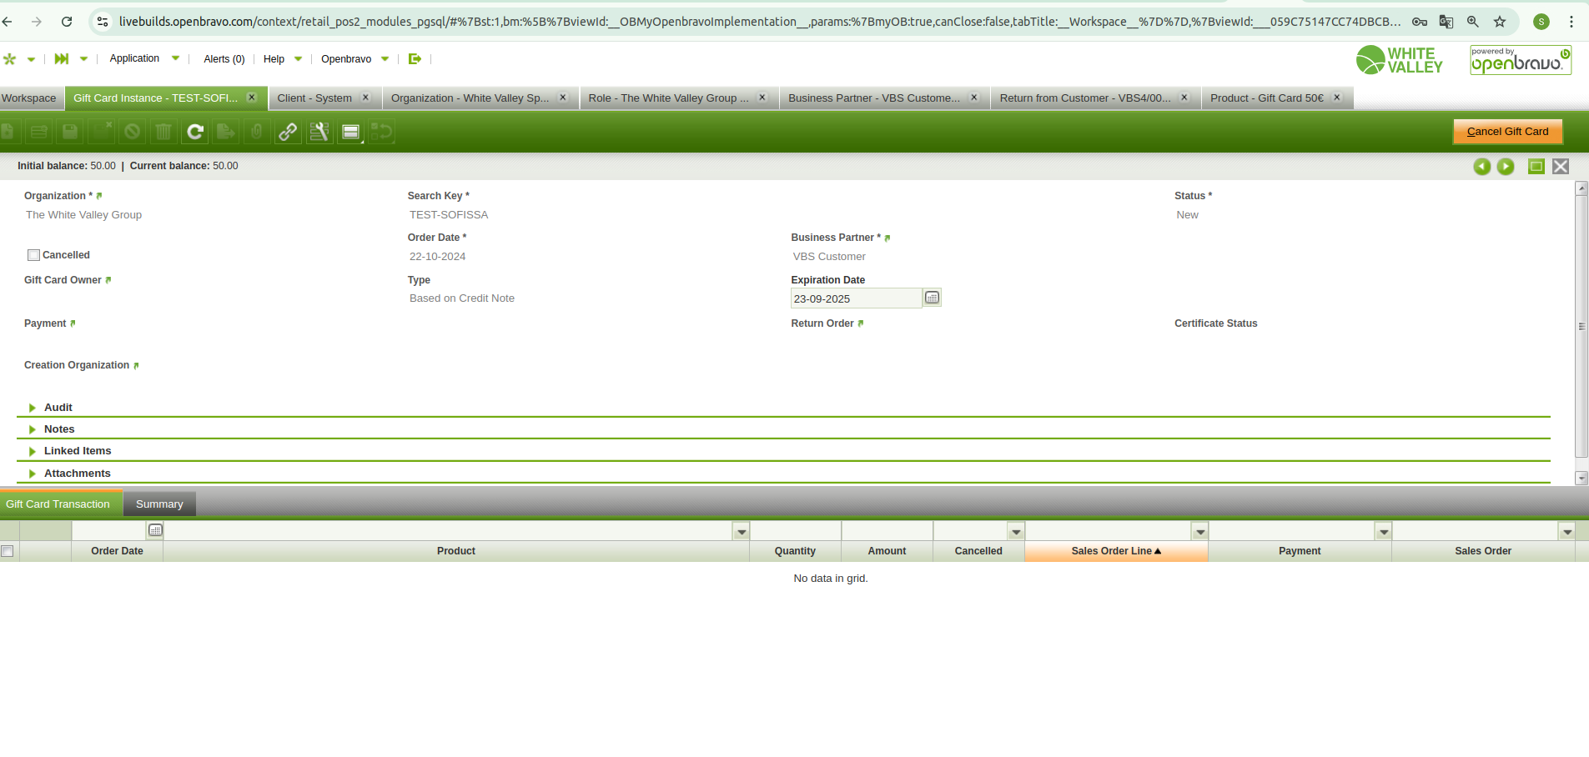1589x757 pixels.
Task: Click the Quantity filter input field
Action: [796, 531]
